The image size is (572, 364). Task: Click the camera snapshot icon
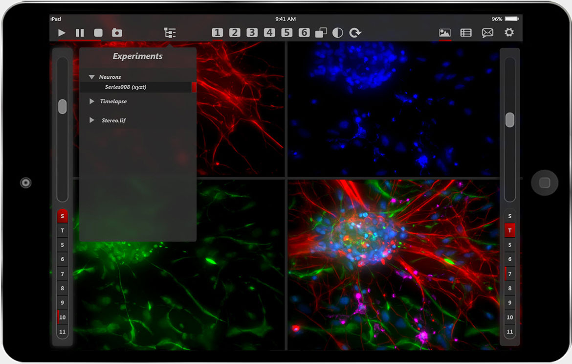tap(117, 33)
